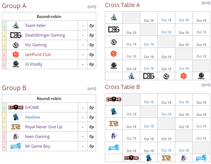Click Oct 18 in EHOME row, Newbee column
The width and height of the screenshot is (211, 164).
149,102
